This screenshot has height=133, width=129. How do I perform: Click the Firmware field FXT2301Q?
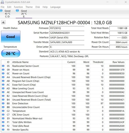[67, 28]
